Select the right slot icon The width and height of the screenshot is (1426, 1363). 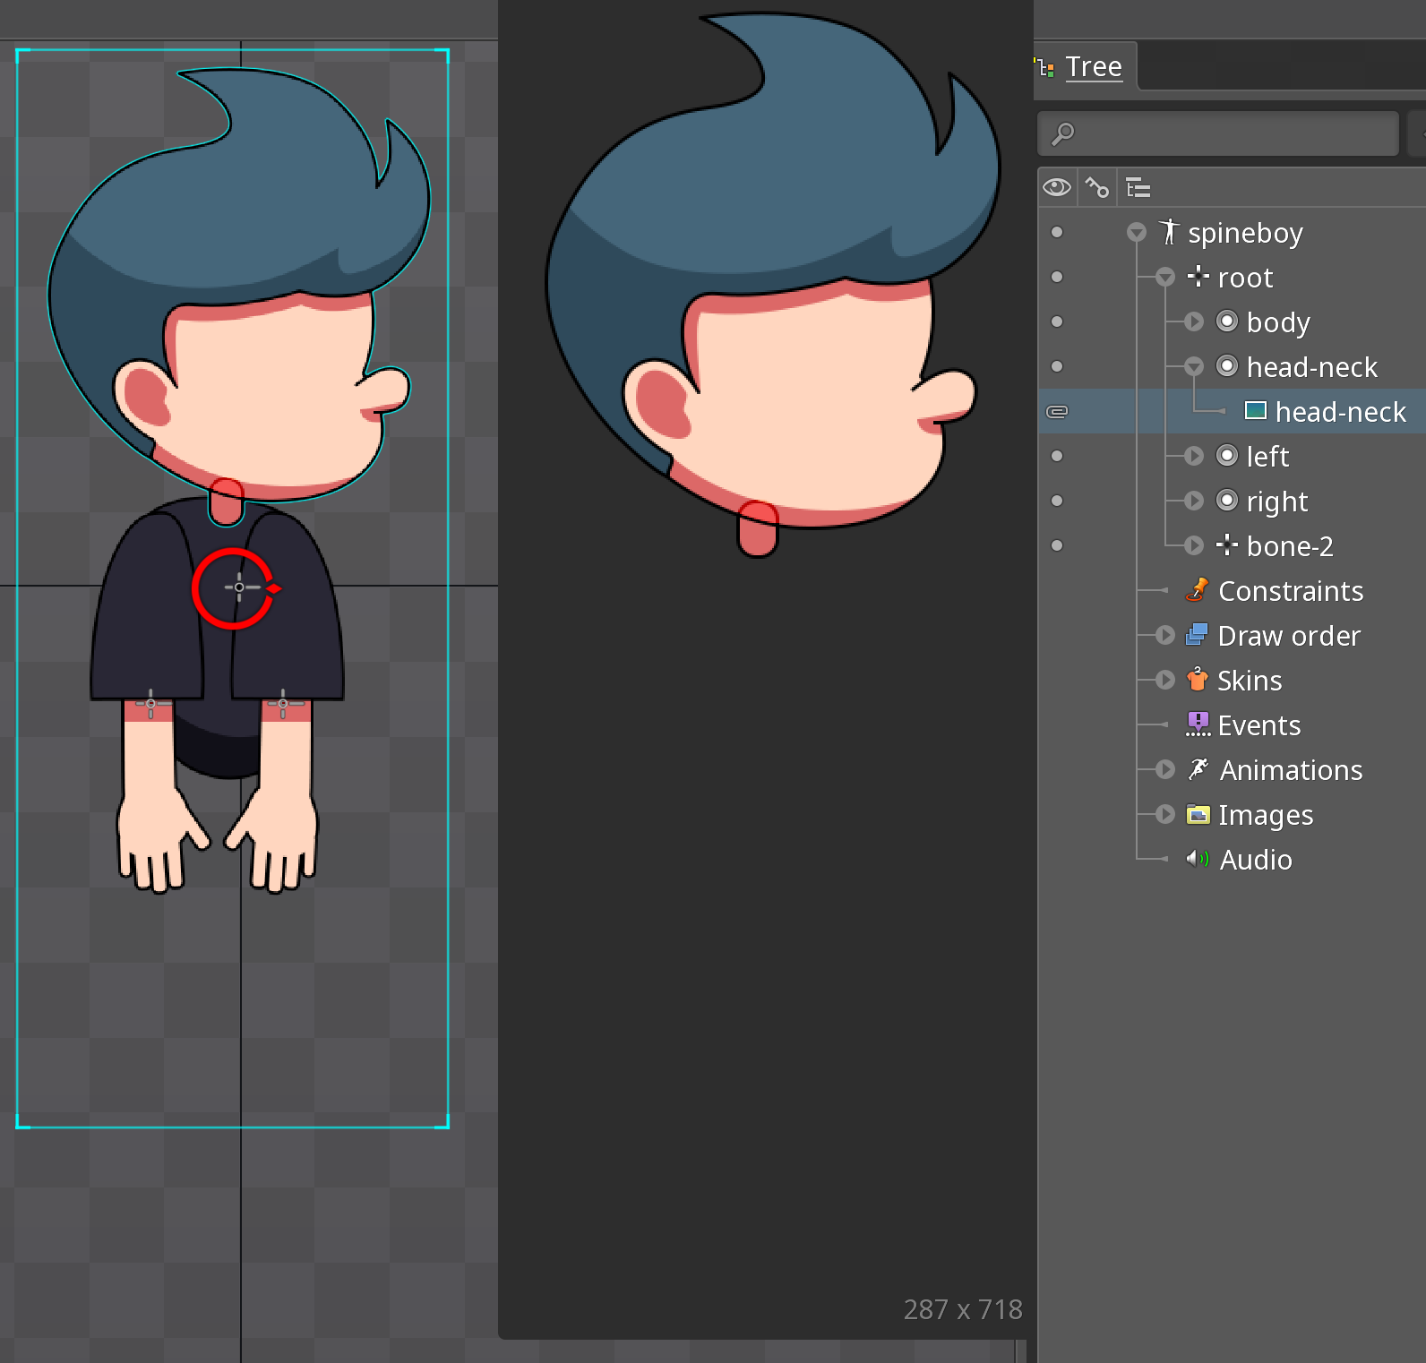point(1227,501)
